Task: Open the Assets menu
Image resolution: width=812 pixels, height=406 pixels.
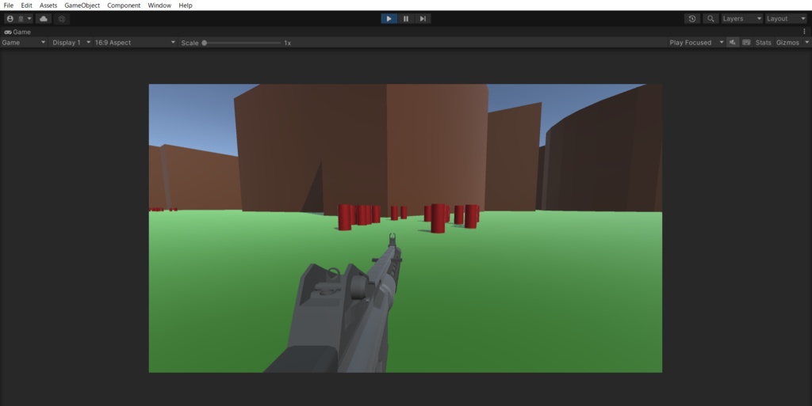Action: click(x=48, y=6)
